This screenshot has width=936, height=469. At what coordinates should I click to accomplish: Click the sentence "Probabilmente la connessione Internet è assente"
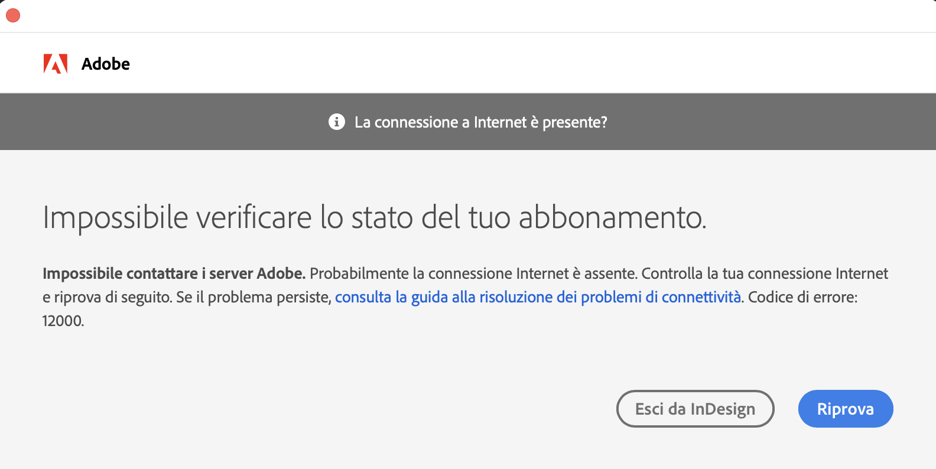point(473,273)
